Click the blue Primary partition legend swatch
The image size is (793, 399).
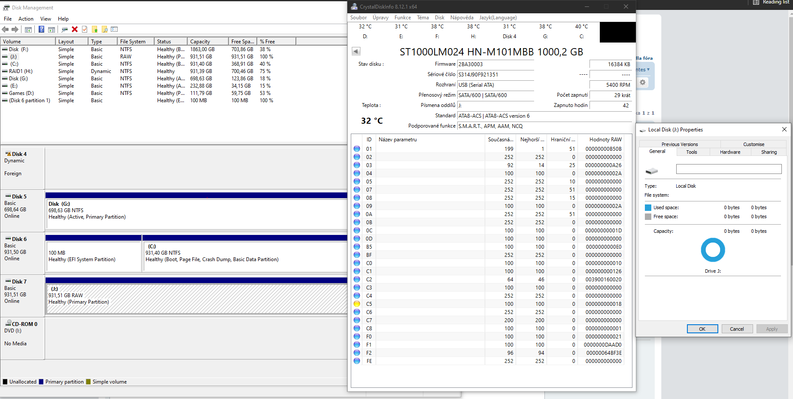pyautogui.click(x=41, y=382)
